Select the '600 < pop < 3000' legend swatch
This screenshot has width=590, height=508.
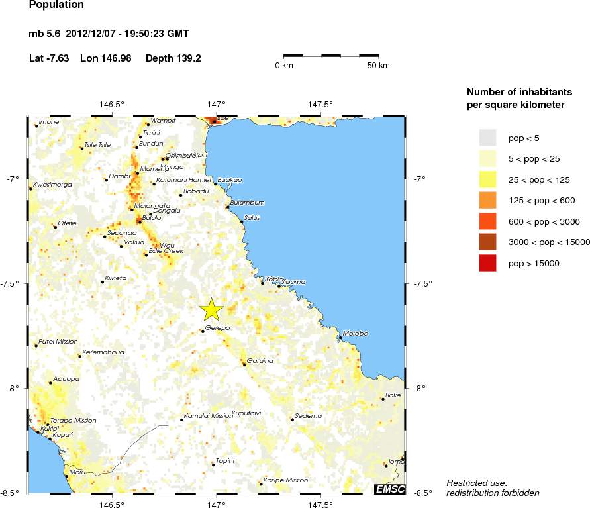(487, 221)
